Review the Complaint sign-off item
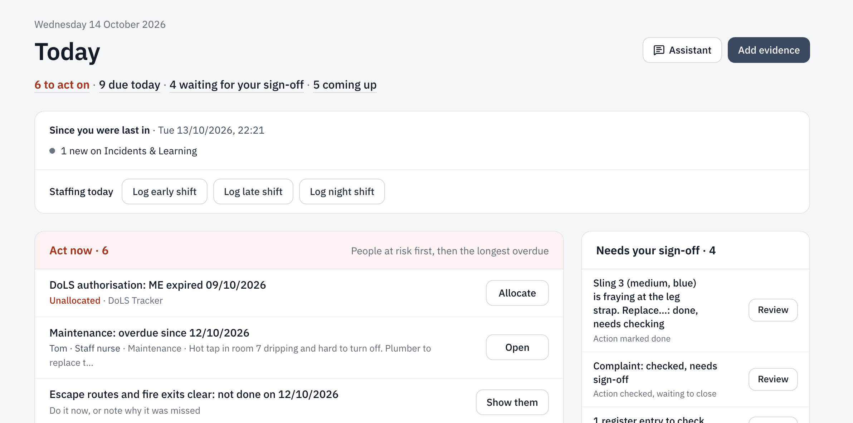 (773, 379)
